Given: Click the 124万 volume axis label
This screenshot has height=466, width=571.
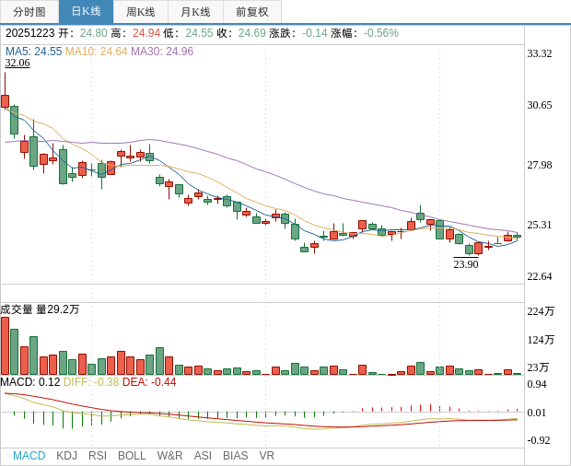Looking at the screenshot, I should [x=541, y=340].
